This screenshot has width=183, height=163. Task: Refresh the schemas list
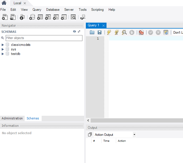[75, 31]
